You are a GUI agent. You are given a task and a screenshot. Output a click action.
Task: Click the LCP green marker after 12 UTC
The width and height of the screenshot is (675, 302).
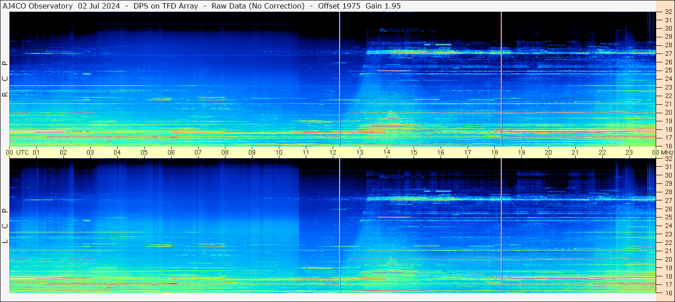pyautogui.click(x=340, y=226)
